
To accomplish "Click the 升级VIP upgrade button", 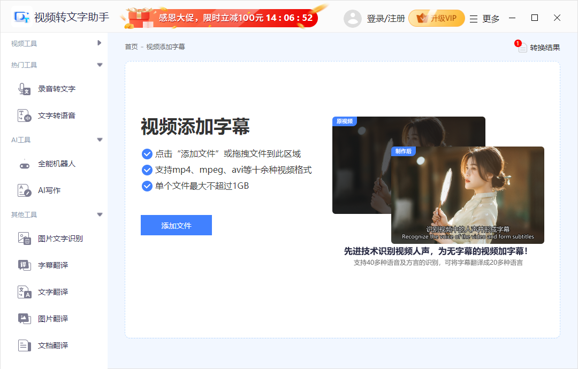I will (x=436, y=18).
